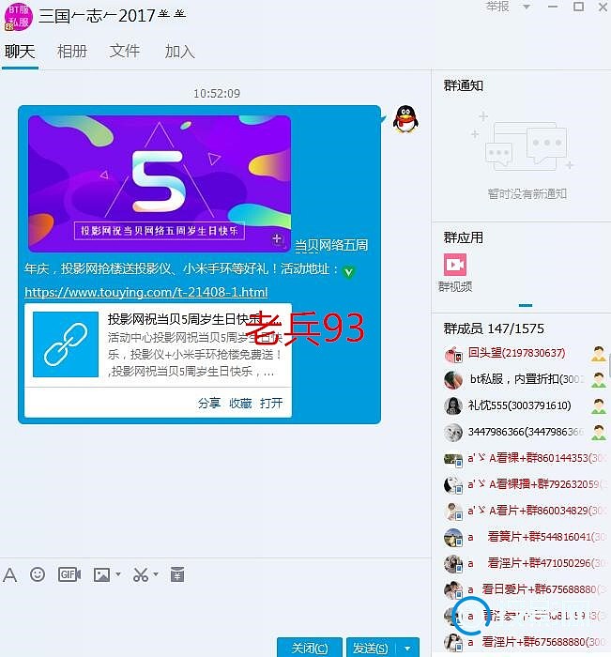
Task: Click avatar of member 礼忱555
Action: pyautogui.click(x=453, y=405)
